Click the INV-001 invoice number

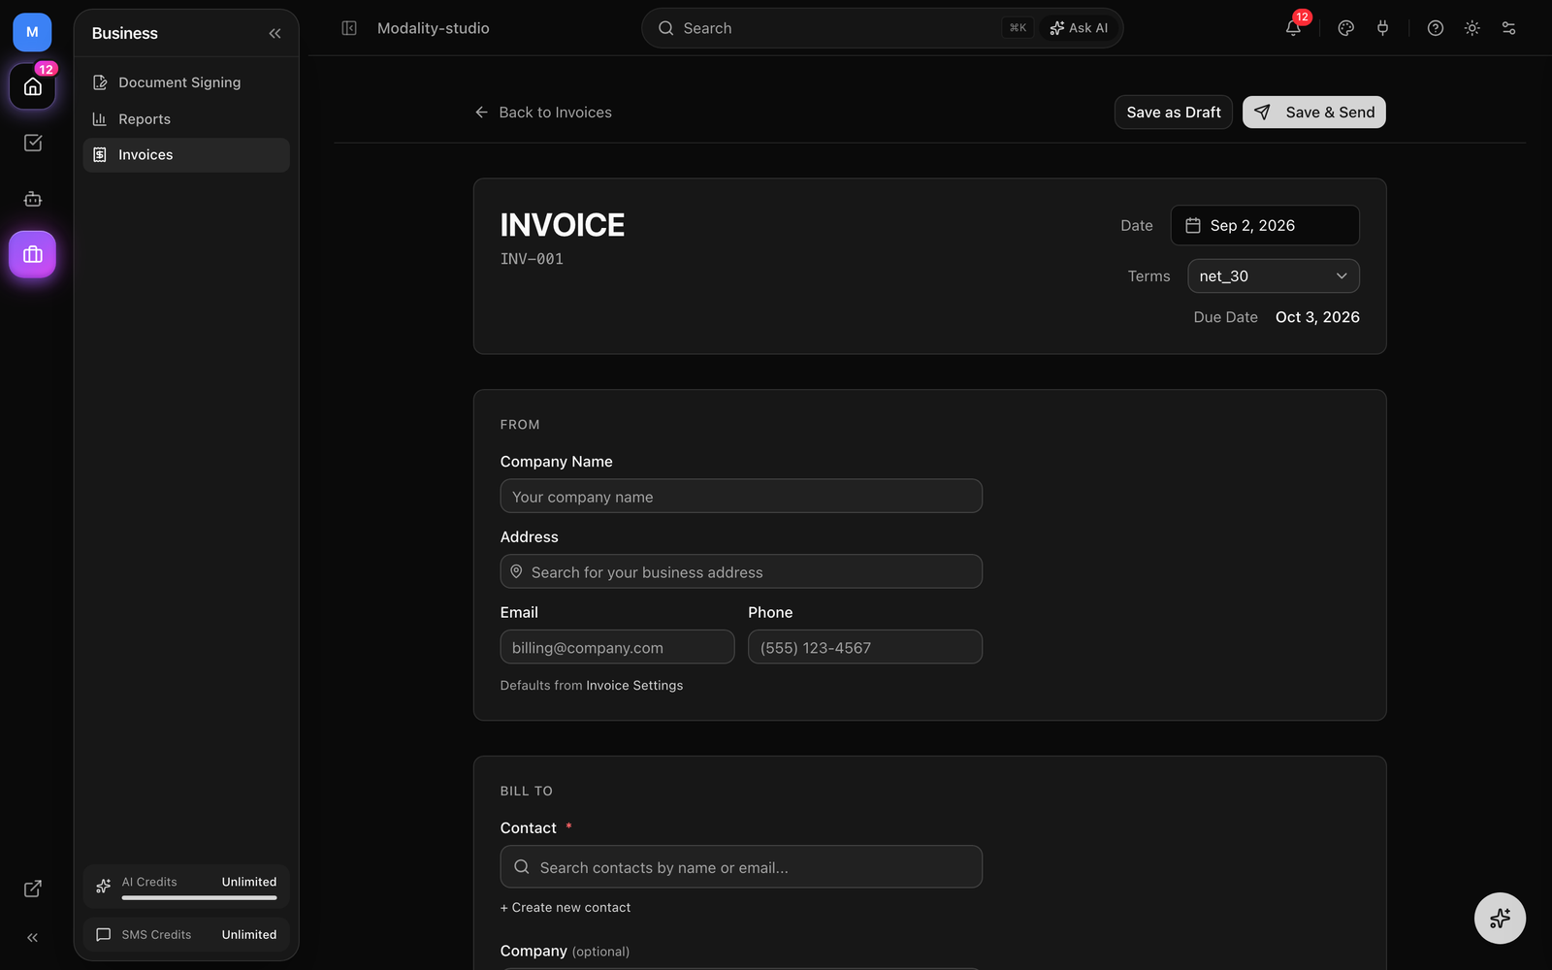click(532, 259)
